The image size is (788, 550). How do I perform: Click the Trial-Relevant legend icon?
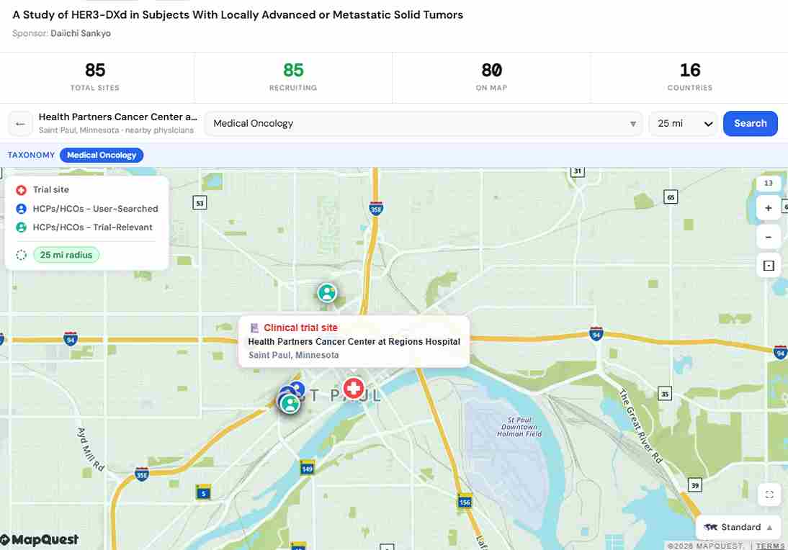(x=21, y=227)
